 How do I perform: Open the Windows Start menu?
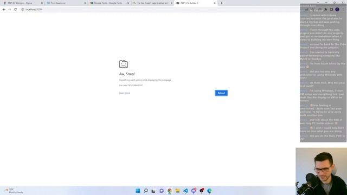[138, 191]
